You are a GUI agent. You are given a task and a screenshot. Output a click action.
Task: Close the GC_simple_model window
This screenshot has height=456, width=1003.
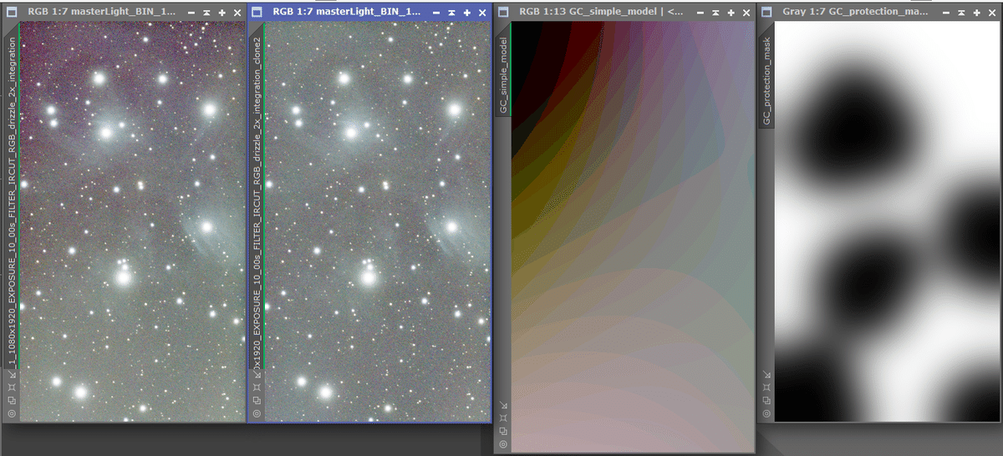(x=746, y=13)
